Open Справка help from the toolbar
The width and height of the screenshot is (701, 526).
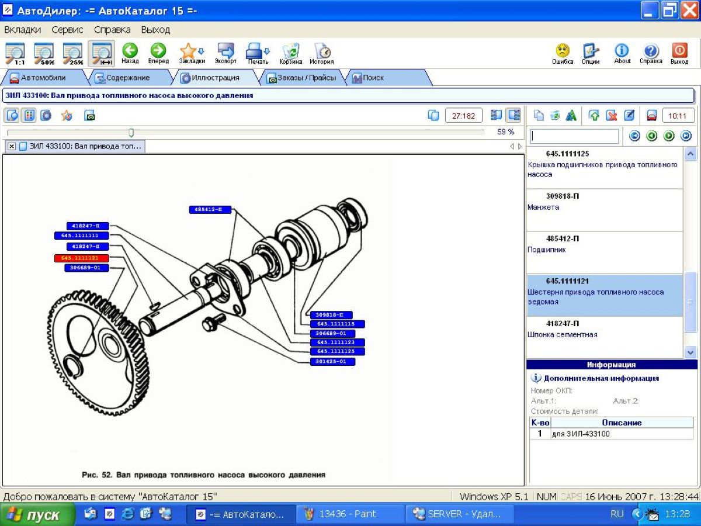coord(651,53)
